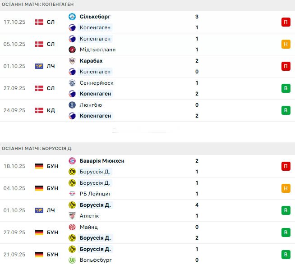Click the Athletic club logo

click(x=72, y=216)
